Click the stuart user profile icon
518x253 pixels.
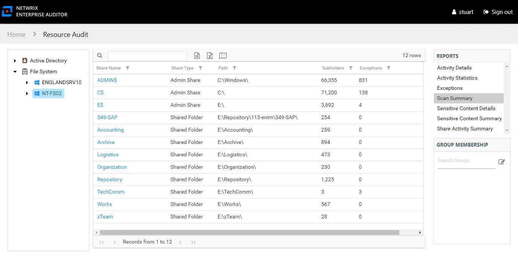click(x=454, y=12)
